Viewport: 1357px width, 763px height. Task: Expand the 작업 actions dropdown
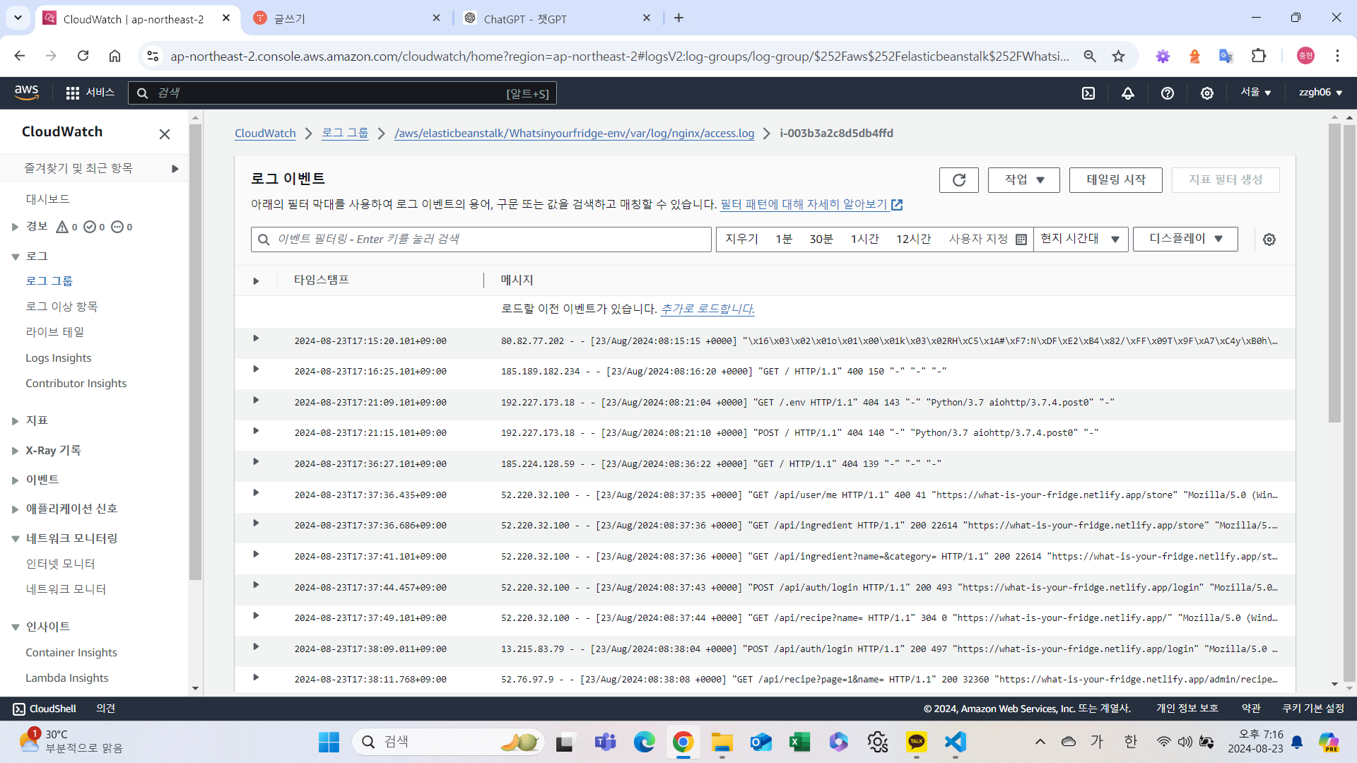coord(1023,180)
